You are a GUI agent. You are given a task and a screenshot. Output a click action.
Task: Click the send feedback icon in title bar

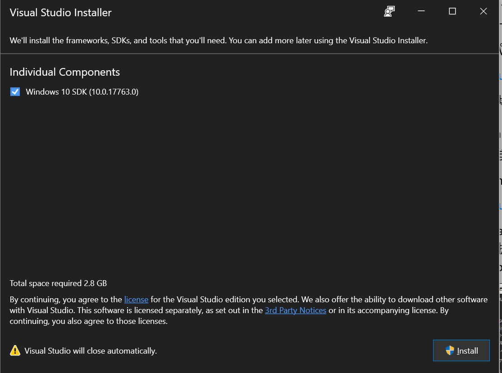[x=389, y=12]
